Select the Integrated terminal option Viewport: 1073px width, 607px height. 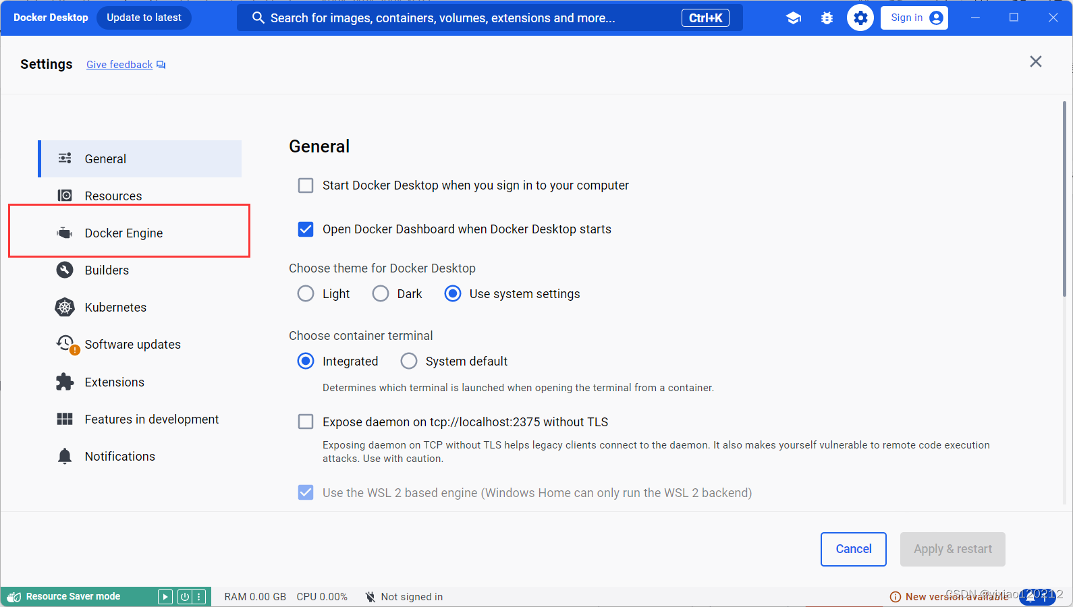tap(306, 361)
